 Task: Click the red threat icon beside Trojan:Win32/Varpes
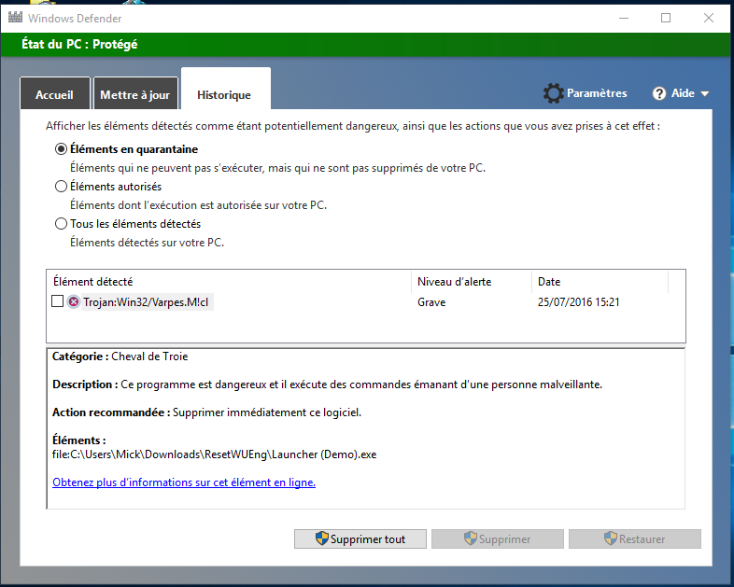coord(74,301)
